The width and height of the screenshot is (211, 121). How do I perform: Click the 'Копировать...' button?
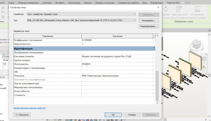tap(149, 20)
